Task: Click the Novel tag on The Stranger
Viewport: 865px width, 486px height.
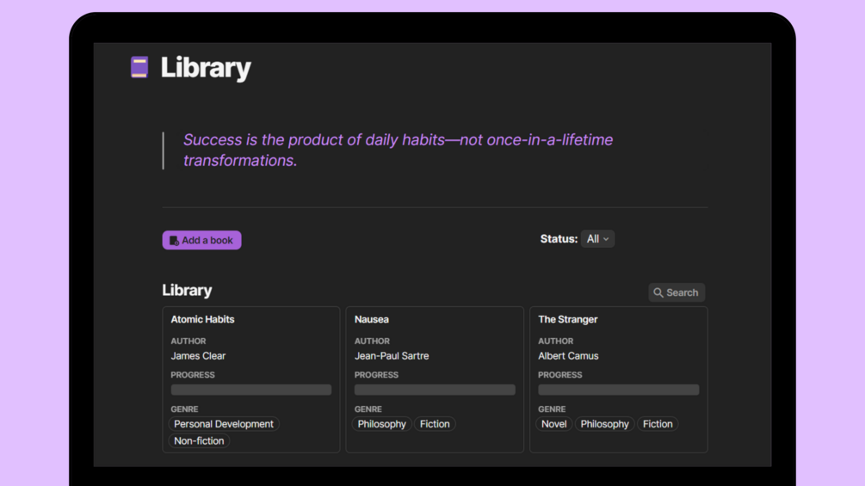Action: [553, 424]
